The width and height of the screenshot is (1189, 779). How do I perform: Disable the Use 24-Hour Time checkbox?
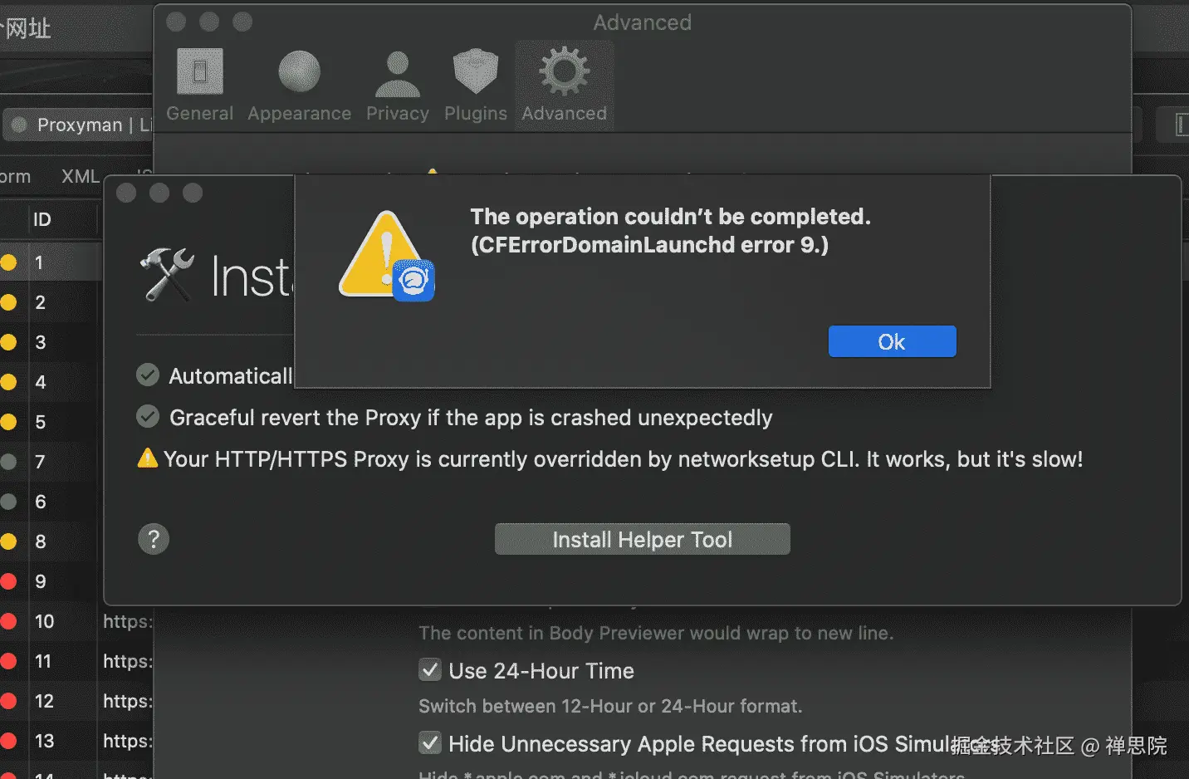[430, 670]
